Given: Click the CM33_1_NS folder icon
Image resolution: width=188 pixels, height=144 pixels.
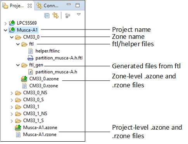Looking at the screenshot, I should (x=18, y=114).
